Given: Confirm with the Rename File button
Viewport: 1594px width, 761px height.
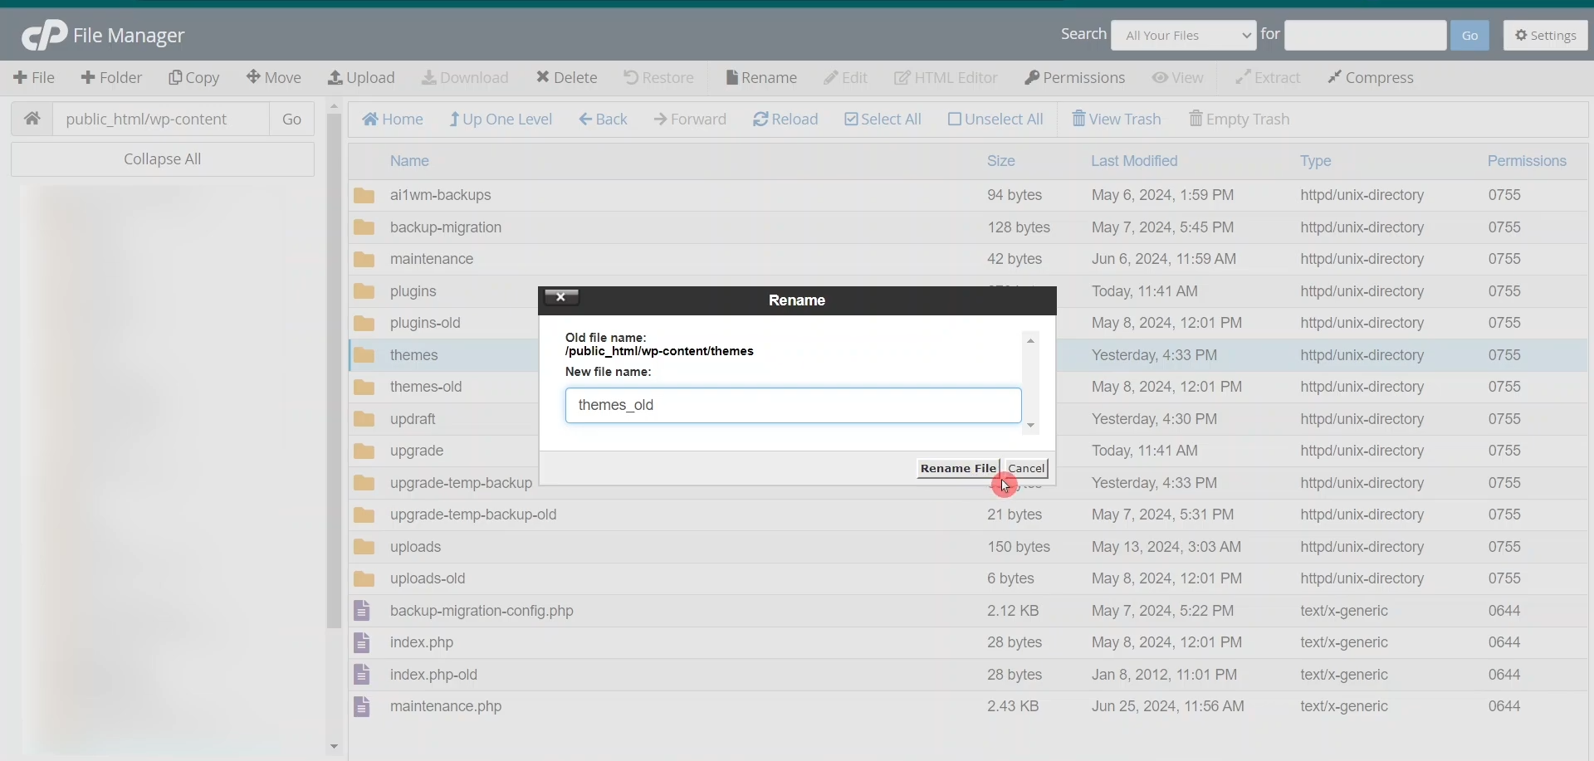Looking at the screenshot, I should point(957,469).
